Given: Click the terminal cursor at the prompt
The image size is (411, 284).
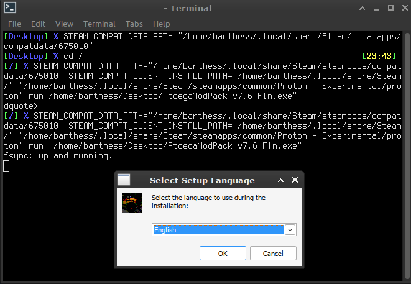Looking at the screenshot, I should tap(6, 165).
